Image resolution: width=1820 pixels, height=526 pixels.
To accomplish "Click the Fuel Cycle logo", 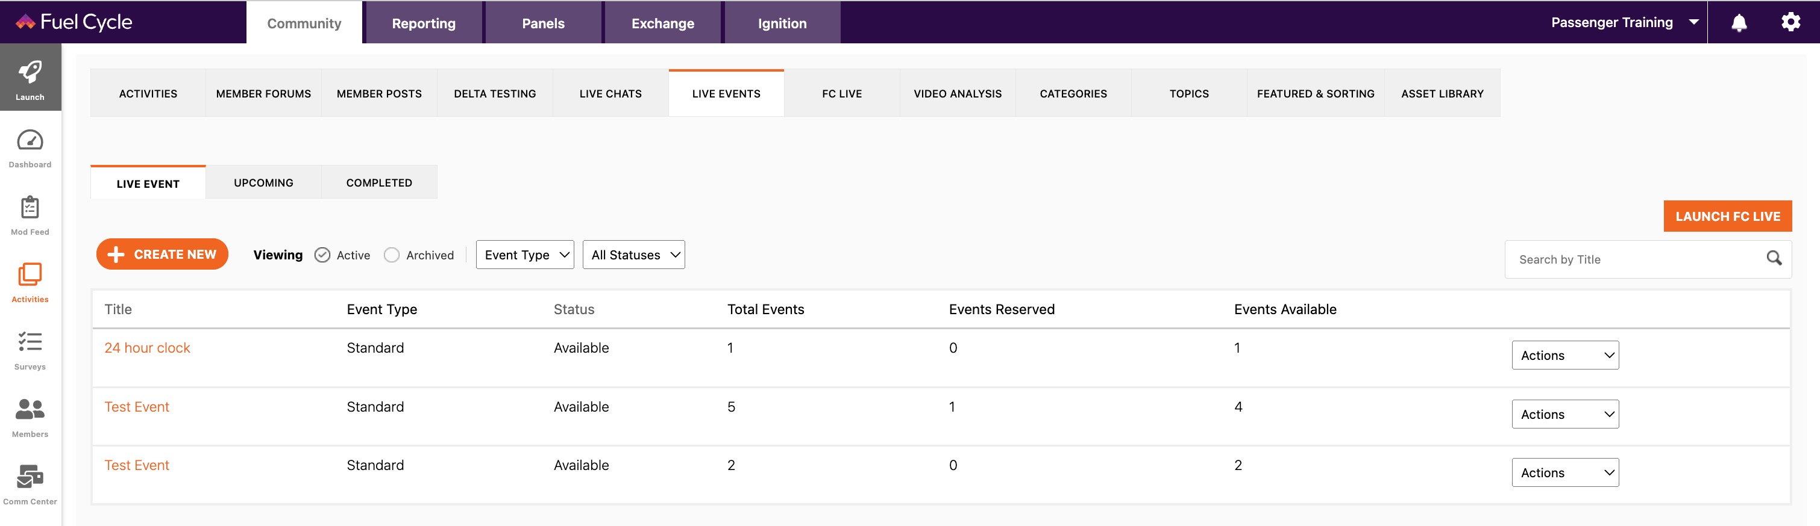I will click(74, 22).
